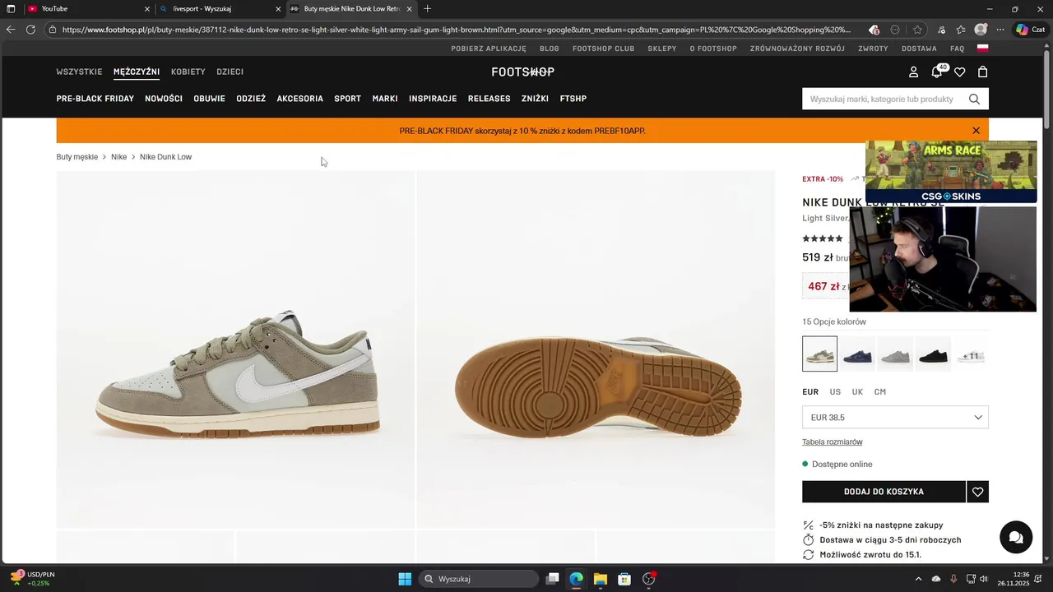Select EUR size unit
The image size is (1053, 592).
coord(810,392)
